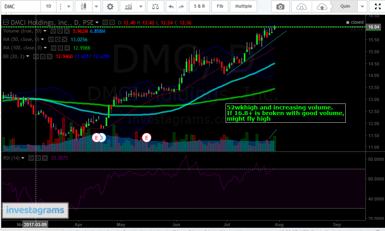
Task: Expand the Quin layout dropdown arrow
Action: click(x=362, y=7)
